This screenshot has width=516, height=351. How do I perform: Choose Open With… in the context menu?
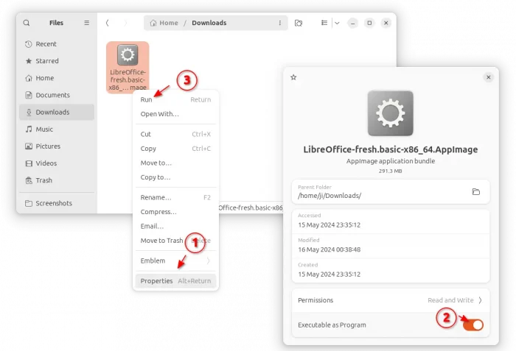click(159, 114)
